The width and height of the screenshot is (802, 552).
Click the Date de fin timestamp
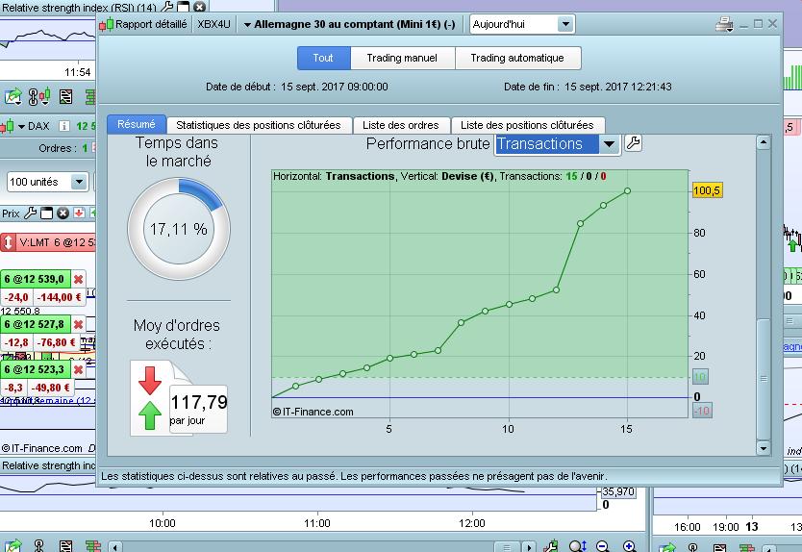[x=618, y=87]
